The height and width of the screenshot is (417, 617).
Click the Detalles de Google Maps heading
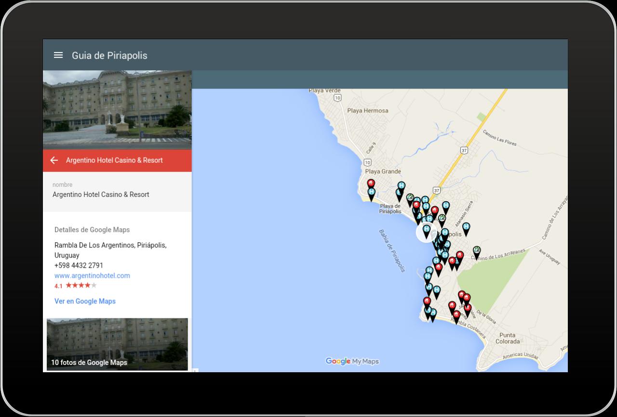click(92, 230)
